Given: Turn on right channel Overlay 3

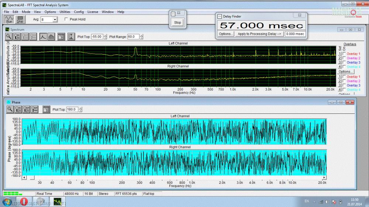Looking at the screenshot, I should [344, 85].
